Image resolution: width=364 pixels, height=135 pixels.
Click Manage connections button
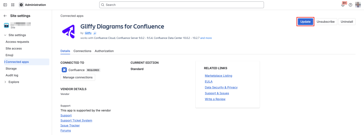78,77
